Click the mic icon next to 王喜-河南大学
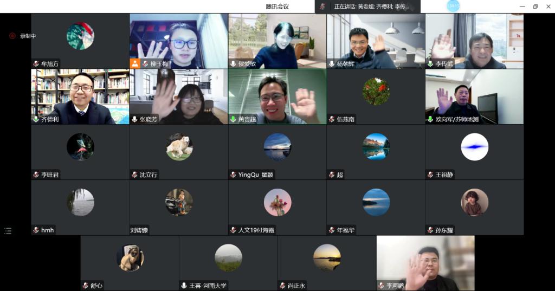Image resolution: width=555 pixels, height=291 pixels. click(184, 286)
